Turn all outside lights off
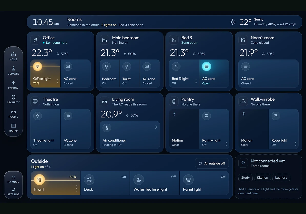 click(212, 163)
